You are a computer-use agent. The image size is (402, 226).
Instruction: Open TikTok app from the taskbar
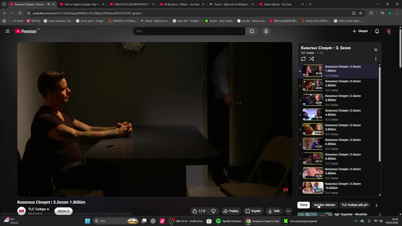[x=162, y=221]
